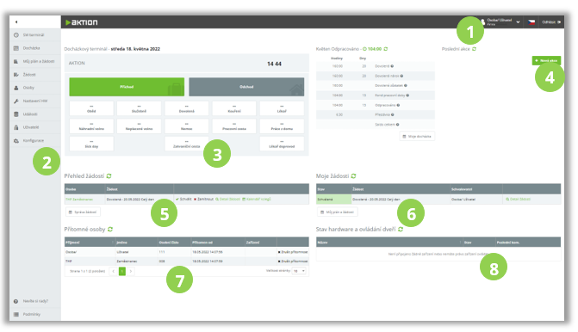The image size is (578, 332).
Task: Refresh the Přehled žádostí section
Action: pyautogui.click(x=109, y=176)
